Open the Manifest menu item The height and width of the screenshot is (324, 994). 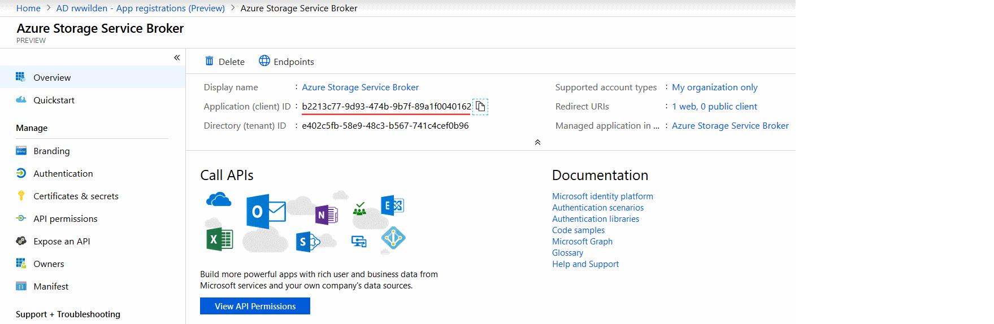(93, 286)
